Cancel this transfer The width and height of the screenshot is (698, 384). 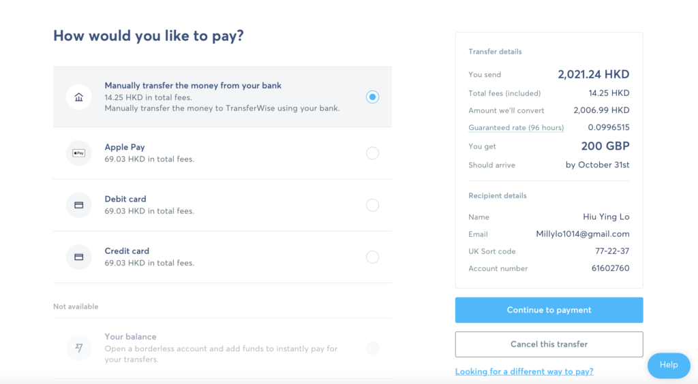[x=549, y=344]
